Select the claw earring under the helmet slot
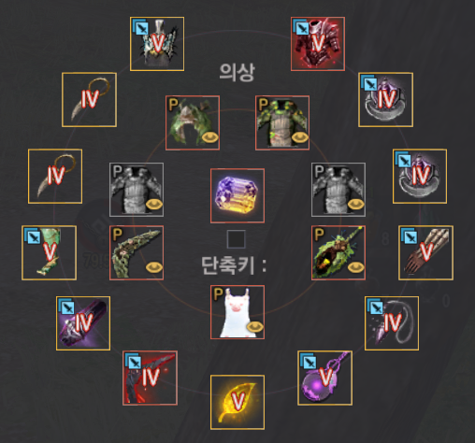The image size is (475, 443). tap(89, 100)
